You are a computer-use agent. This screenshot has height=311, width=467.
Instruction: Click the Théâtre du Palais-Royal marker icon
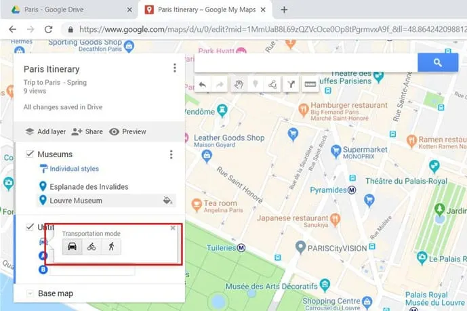[434, 166]
